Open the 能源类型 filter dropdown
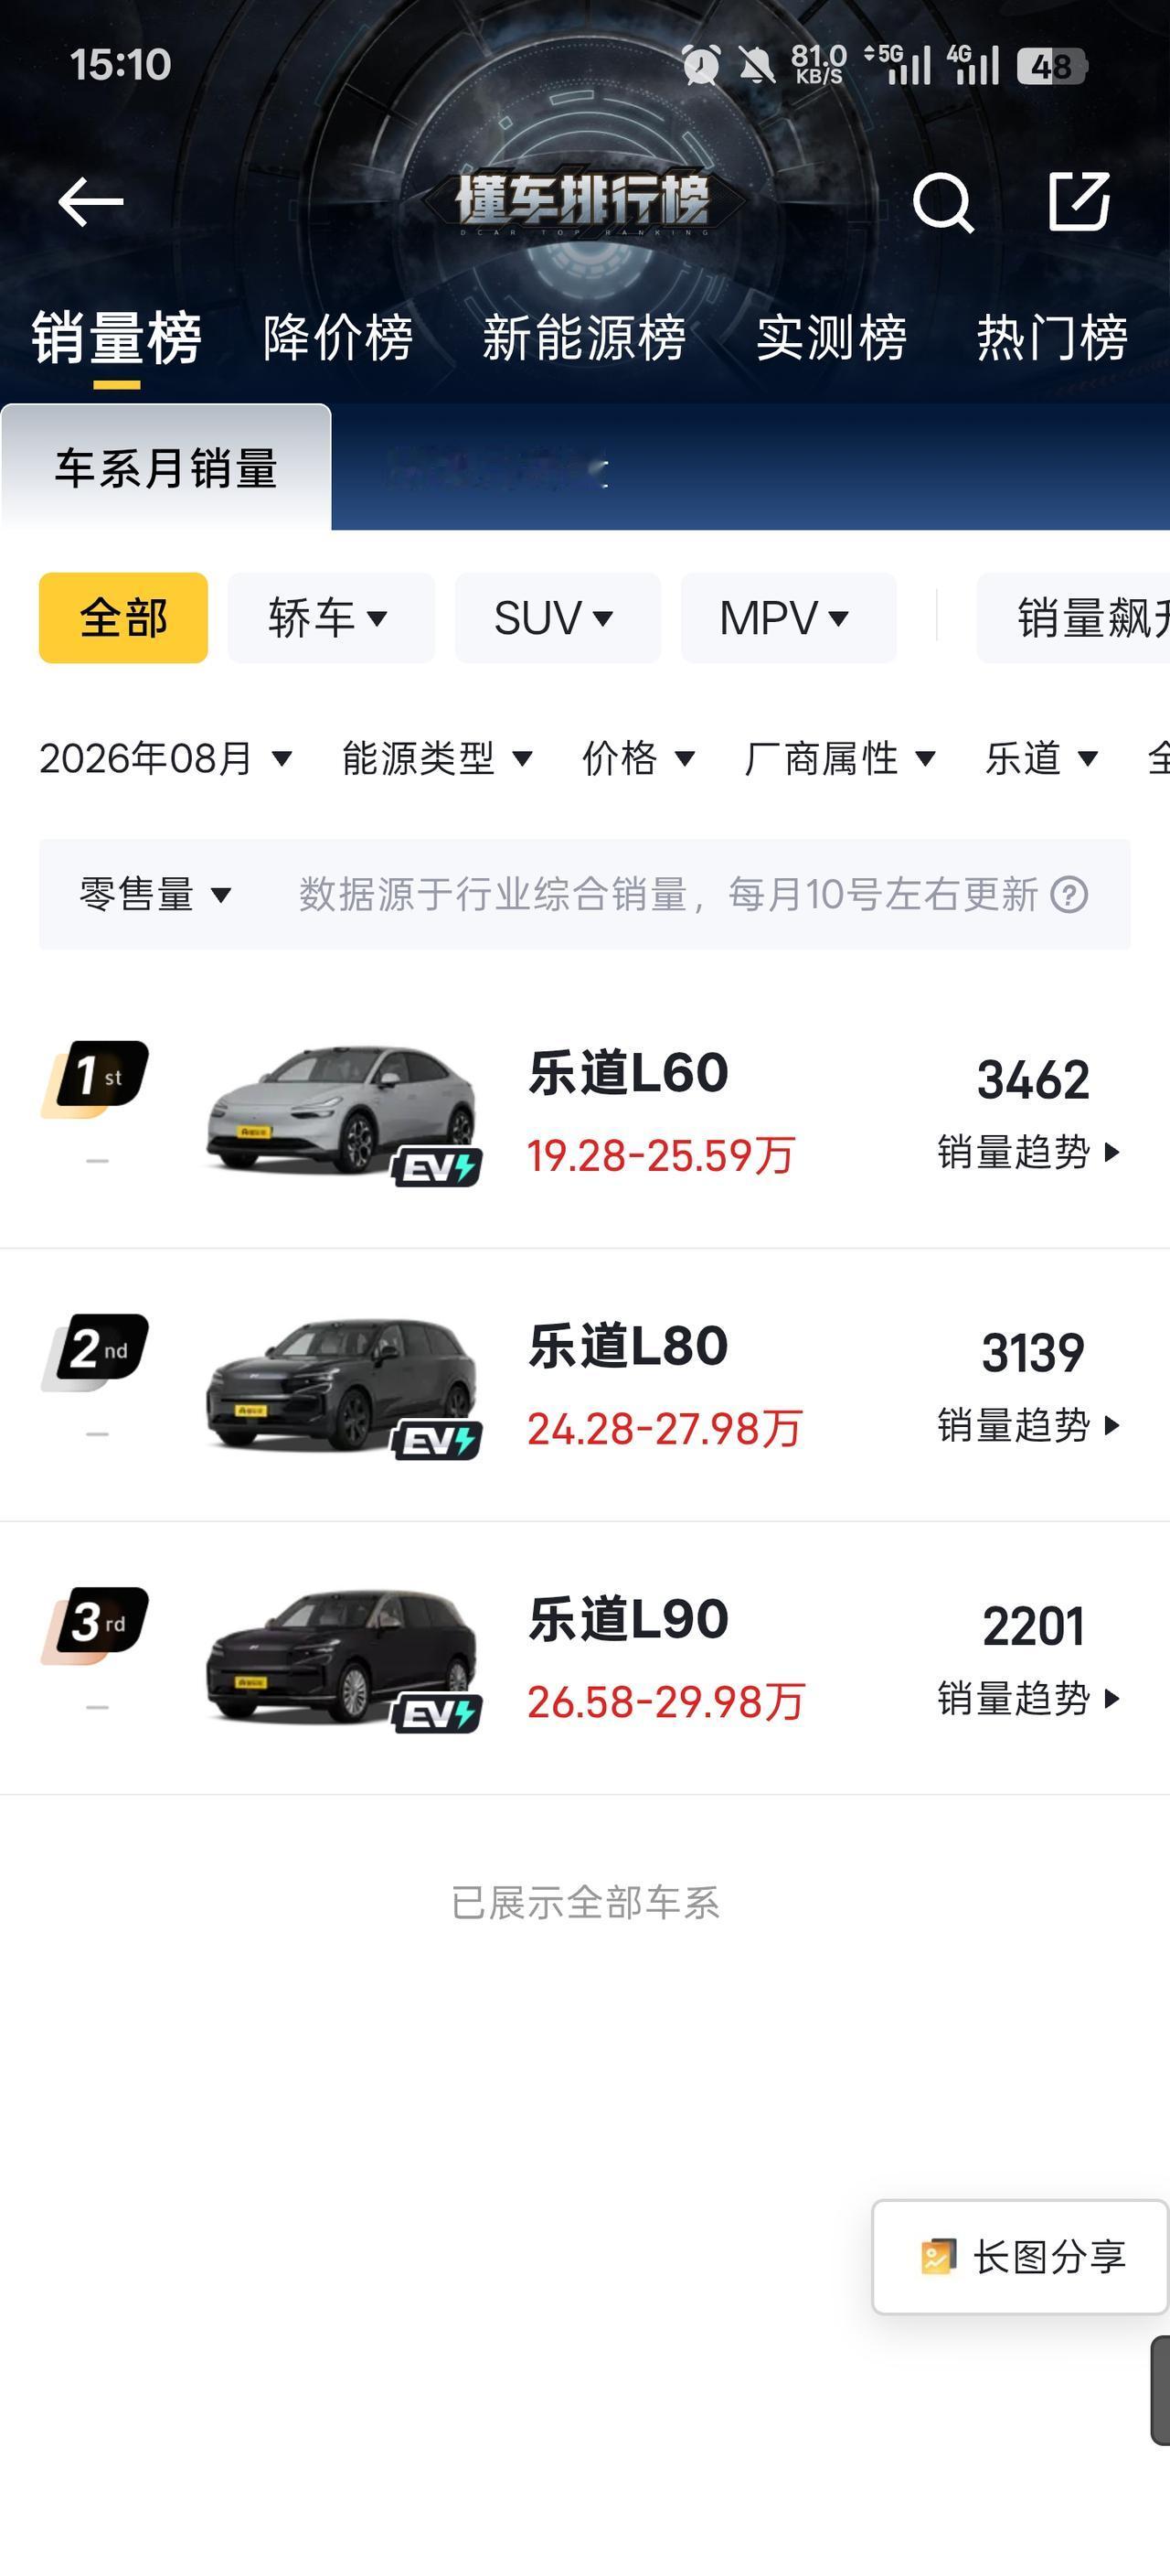Screen dimensions: 1170x2576 (437, 758)
